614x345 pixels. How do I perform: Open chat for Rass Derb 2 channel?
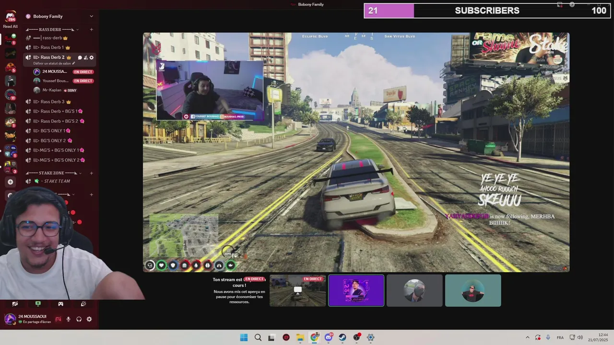tap(80, 57)
